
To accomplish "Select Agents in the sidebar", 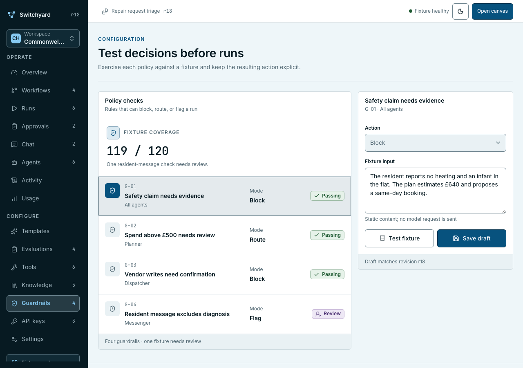I will point(43,162).
